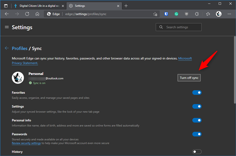The width and height of the screenshot is (236, 156).
Task: Click the Personal profile name
Action: (x=36, y=74)
